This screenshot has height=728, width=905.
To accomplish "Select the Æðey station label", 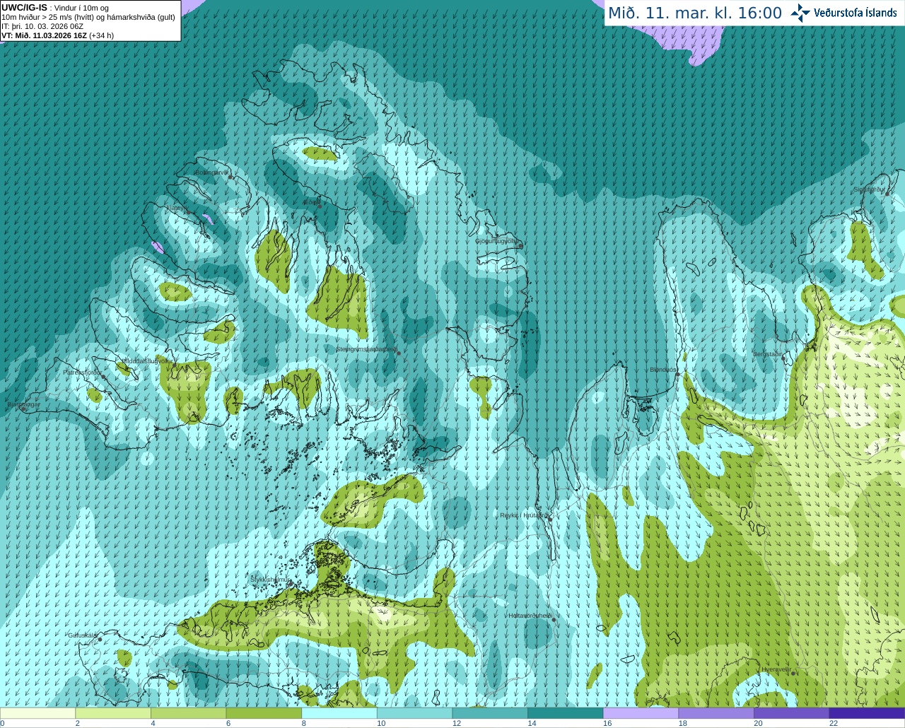I will 310,202.
